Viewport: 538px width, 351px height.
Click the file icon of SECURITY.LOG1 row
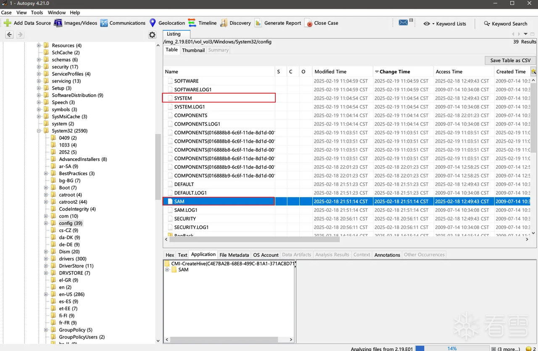coord(170,227)
